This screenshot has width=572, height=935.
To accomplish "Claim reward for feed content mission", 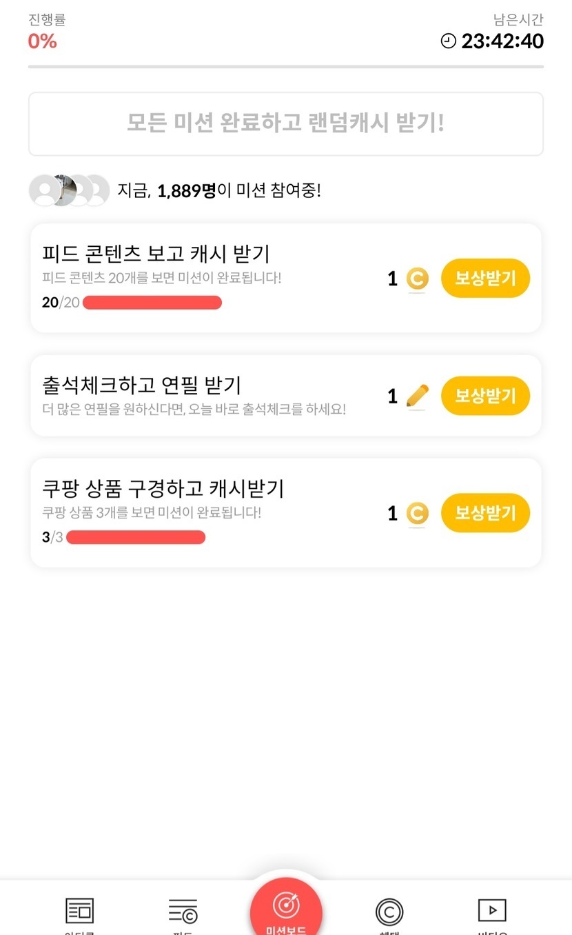I will (485, 279).
